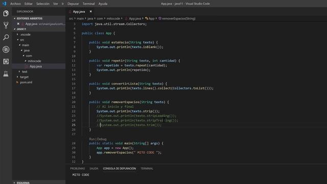Close the App.java editor tab

tap(91, 11)
